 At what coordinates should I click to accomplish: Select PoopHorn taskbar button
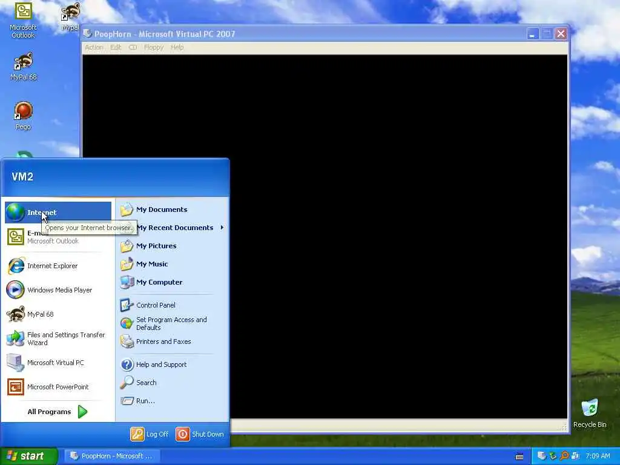111,456
